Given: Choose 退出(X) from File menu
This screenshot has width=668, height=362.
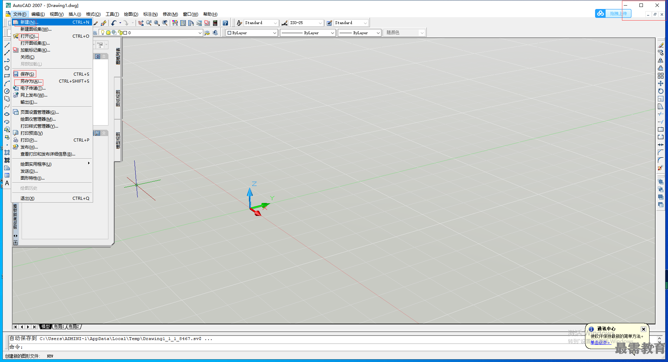Looking at the screenshot, I should tap(52, 198).
